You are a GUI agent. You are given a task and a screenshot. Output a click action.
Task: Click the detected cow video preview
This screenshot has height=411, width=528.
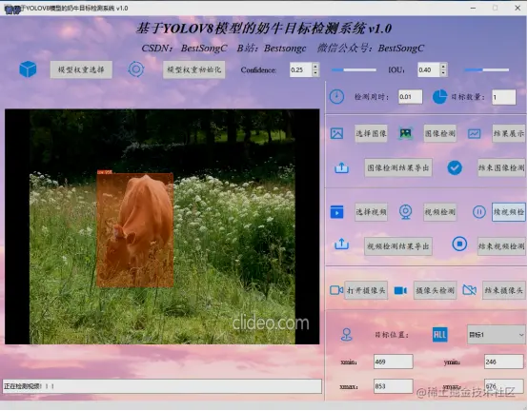(162, 226)
